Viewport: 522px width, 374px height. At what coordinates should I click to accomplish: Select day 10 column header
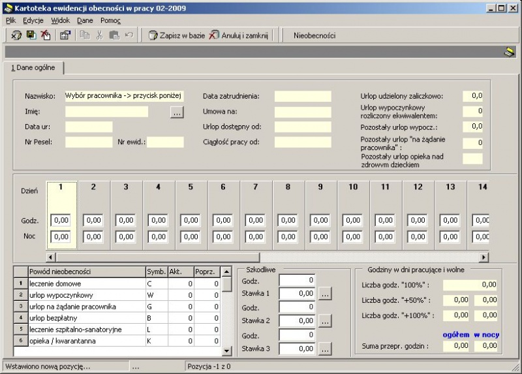(353, 187)
